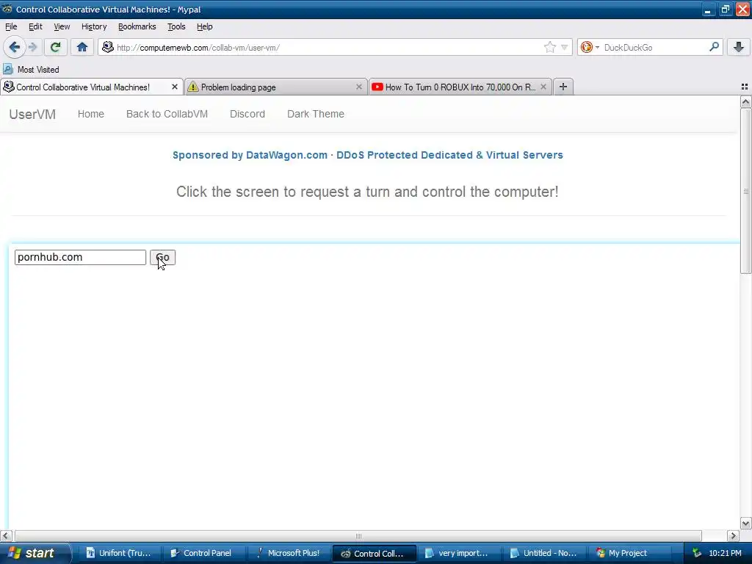Screen dimensions: 752x564
Task: Click the vertical scrollbar up arrow
Action: [745, 101]
